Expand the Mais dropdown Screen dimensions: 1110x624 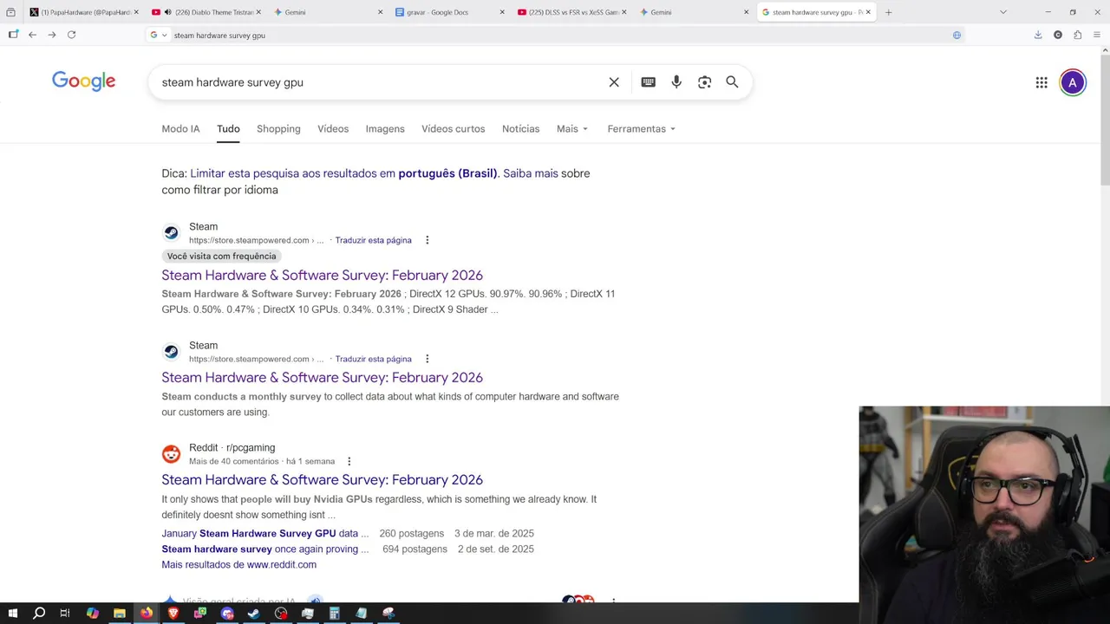tap(572, 128)
